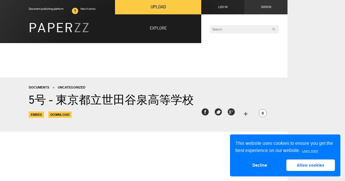Go to Documents breadcrumb
The width and height of the screenshot is (345, 181).
tap(39, 87)
